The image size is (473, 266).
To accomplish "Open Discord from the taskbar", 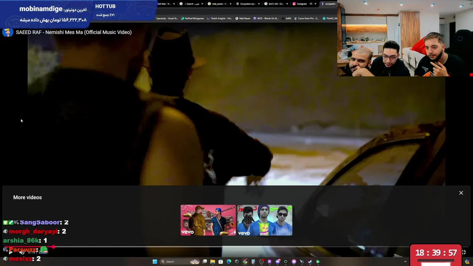I will coord(278,262).
